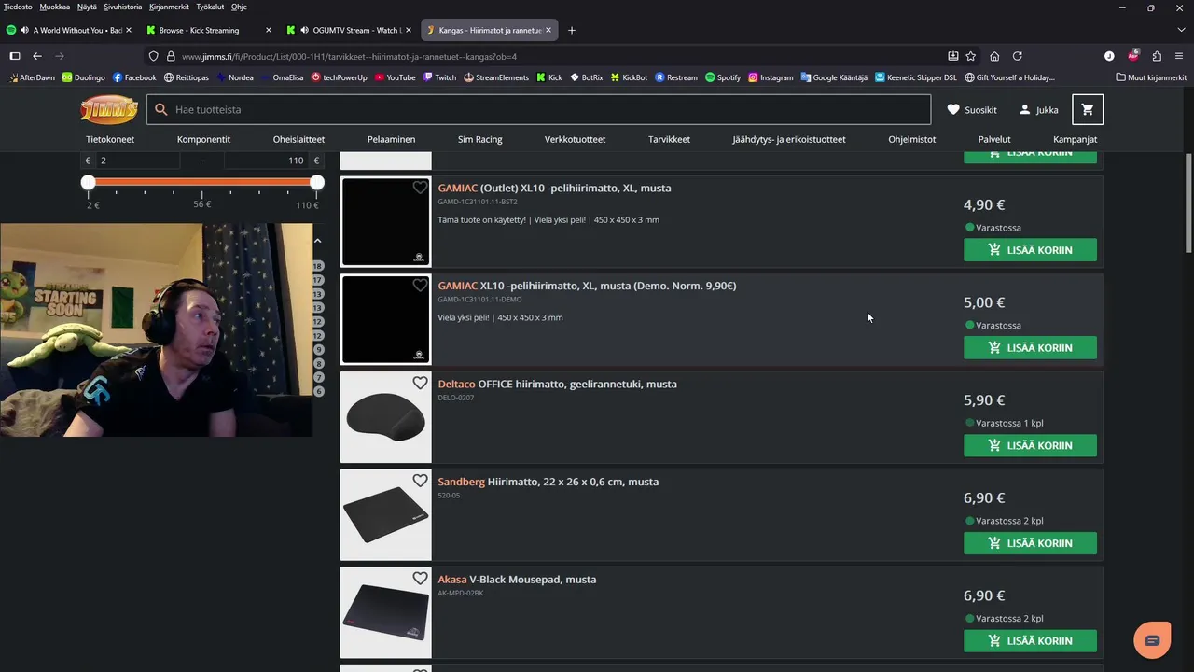Image resolution: width=1194 pixels, height=672 pixels.
Task: Add the Akasa V-Black Mousepad to cart
Action: 1030,640
